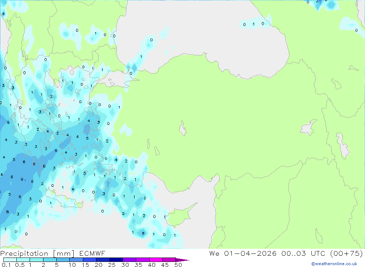Click the '00..03' time range text

click(293, 253)
